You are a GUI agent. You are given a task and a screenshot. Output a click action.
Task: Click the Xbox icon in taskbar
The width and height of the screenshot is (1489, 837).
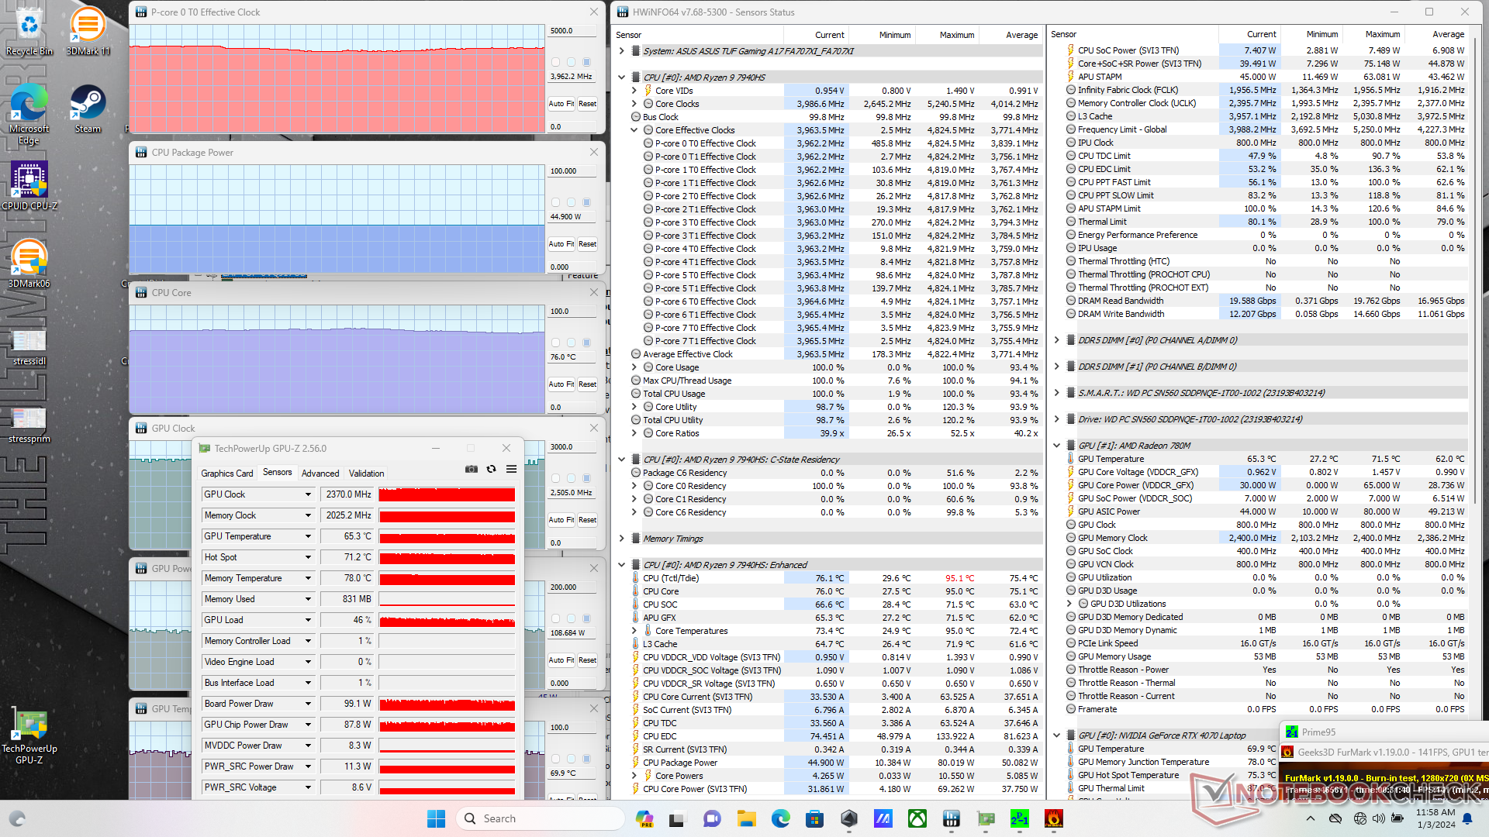click(x=917, y=818)
